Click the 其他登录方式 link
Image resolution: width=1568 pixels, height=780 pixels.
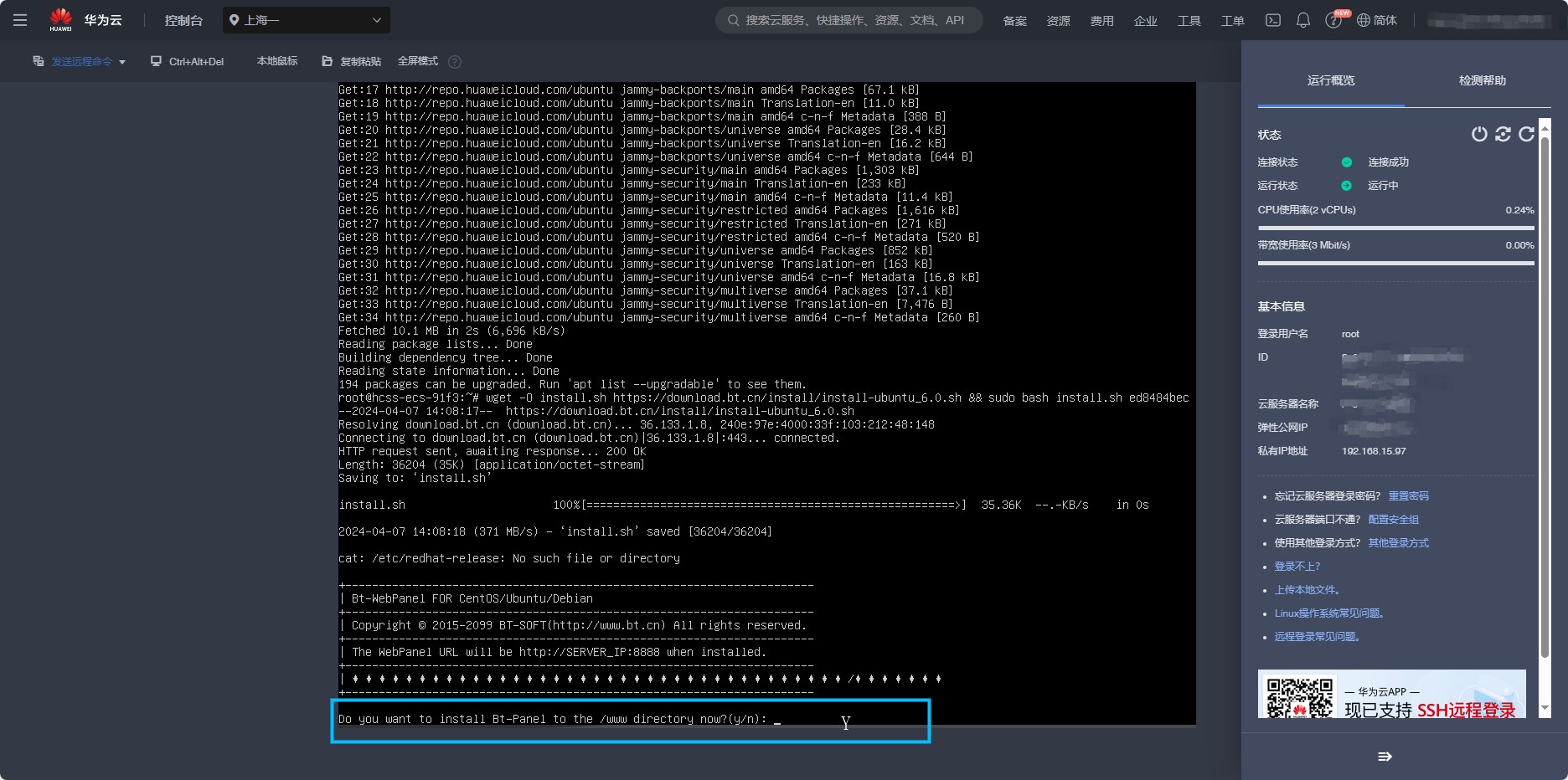click(1399, 543)
